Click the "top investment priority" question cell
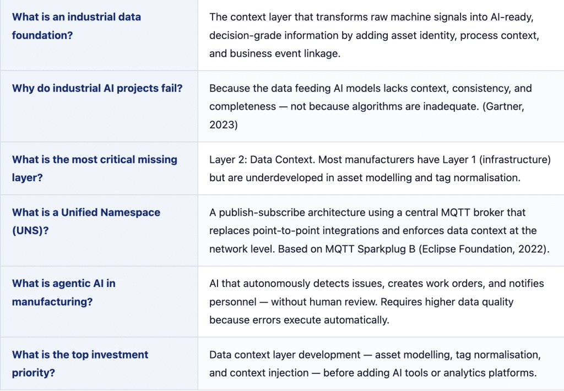This screenshot has width=564, height=391. (80, 363)
